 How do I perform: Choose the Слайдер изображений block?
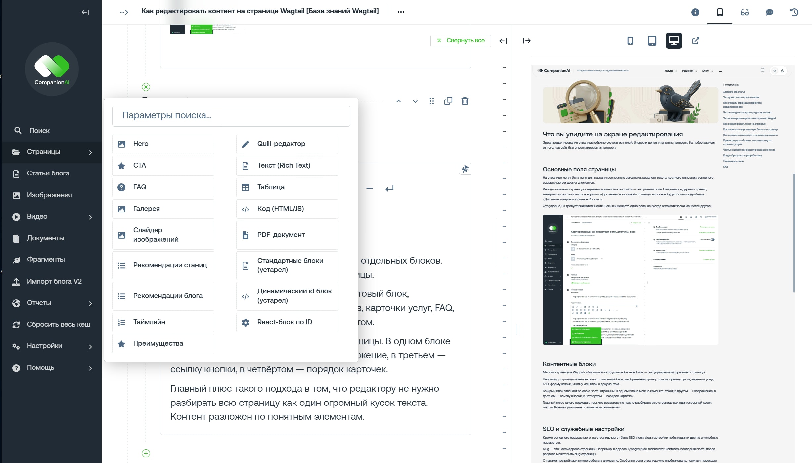(163, 235)
